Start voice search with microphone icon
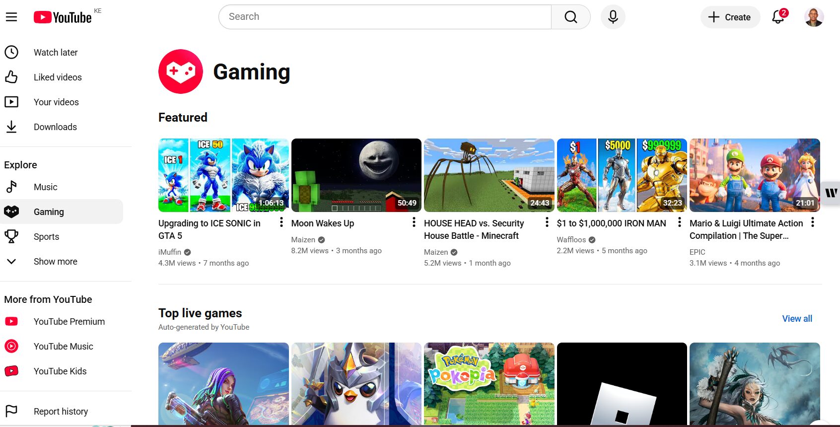This screenshot has width=840, height=427. (x=613, y=17)
